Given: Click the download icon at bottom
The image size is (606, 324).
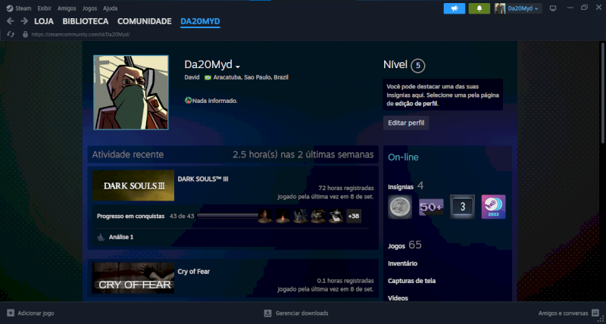Looking at the screenshot, I should 268,313.
